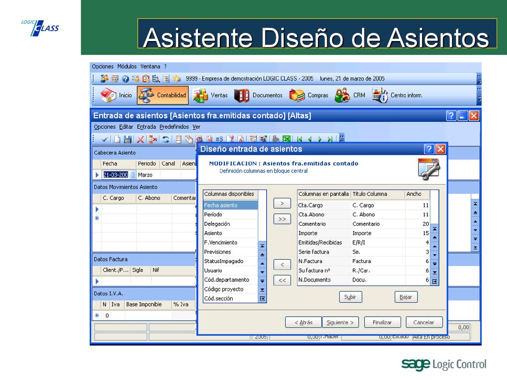
Task: Select Período in Columnas disponibles
Action: tap(231, 214)
